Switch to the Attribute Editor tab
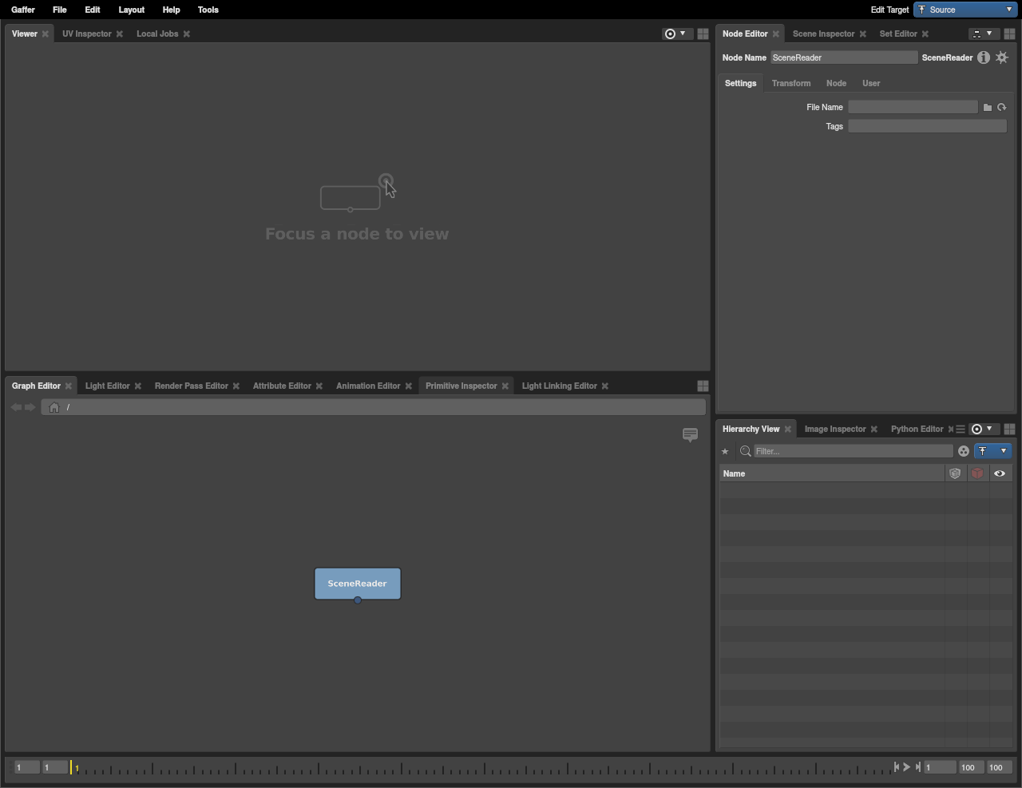This screenshot has height=788, width=1022. pos(282,386)
